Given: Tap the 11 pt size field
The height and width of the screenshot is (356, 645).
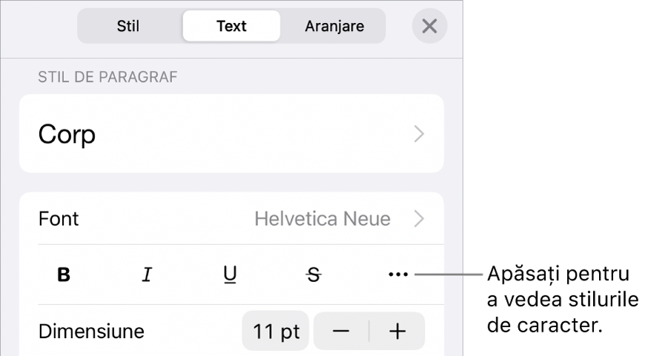Looking at the screenshot, I should click(x=275, y=331).
